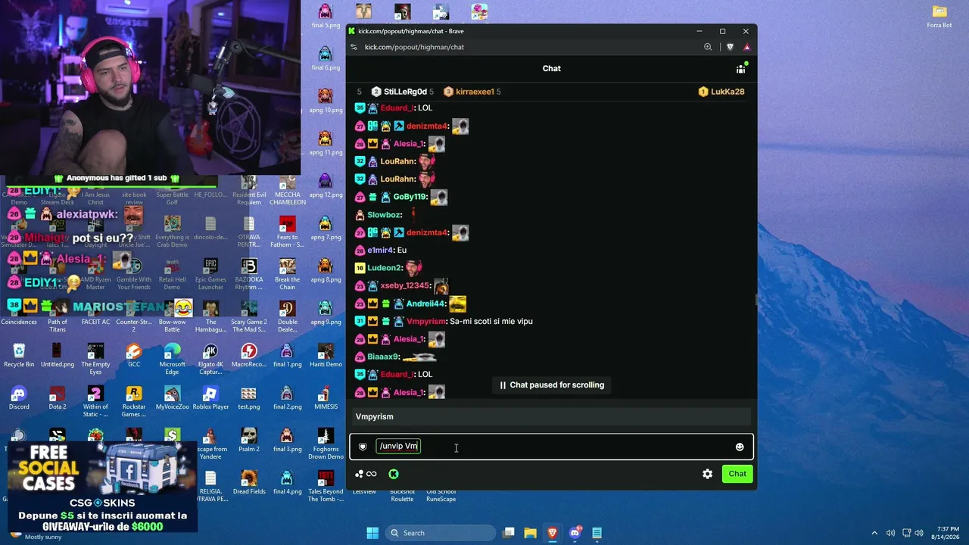Click username Ludeon2 in chat
The height and width of the screenshot is (545, 969).
385,268
